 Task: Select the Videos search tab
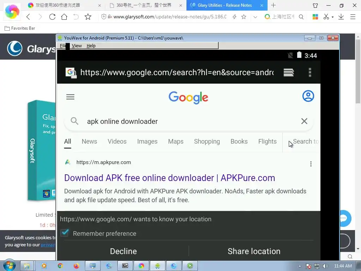(x=117, y=141)
